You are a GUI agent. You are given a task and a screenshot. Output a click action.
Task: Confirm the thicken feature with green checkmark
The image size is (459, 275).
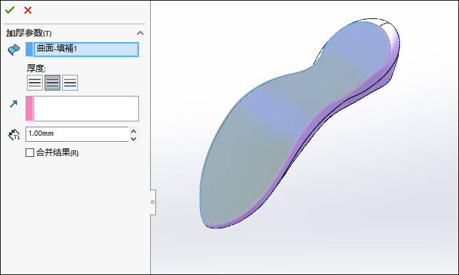pos(10,11)
